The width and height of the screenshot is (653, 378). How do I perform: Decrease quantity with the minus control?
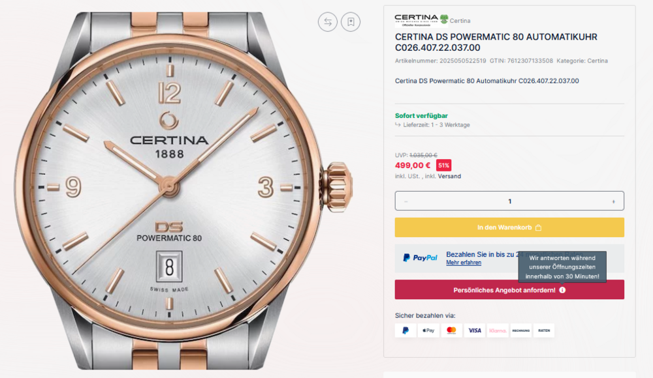[x=406, y=201]
